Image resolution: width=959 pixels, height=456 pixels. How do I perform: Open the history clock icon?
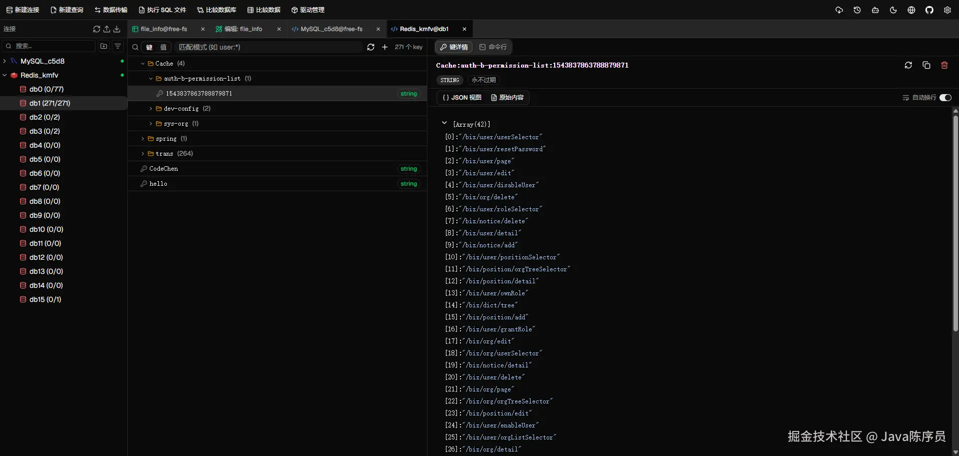pos(857,10)
